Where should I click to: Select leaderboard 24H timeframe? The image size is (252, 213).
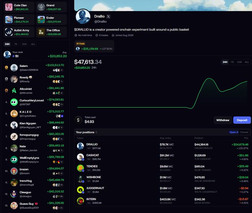7,44
